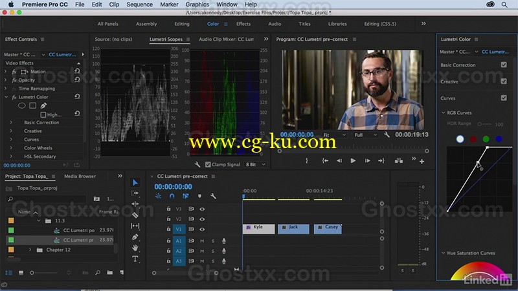Open the Media Browser tab

(80, 176)
